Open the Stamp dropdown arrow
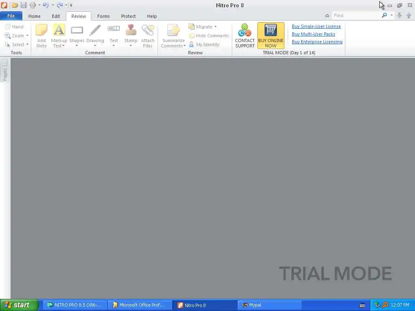415x311 pixels. (131, 46)
